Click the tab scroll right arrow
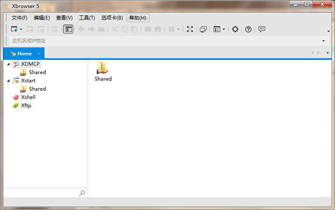Viewport: 335px width, 210px height. [318, 52]
